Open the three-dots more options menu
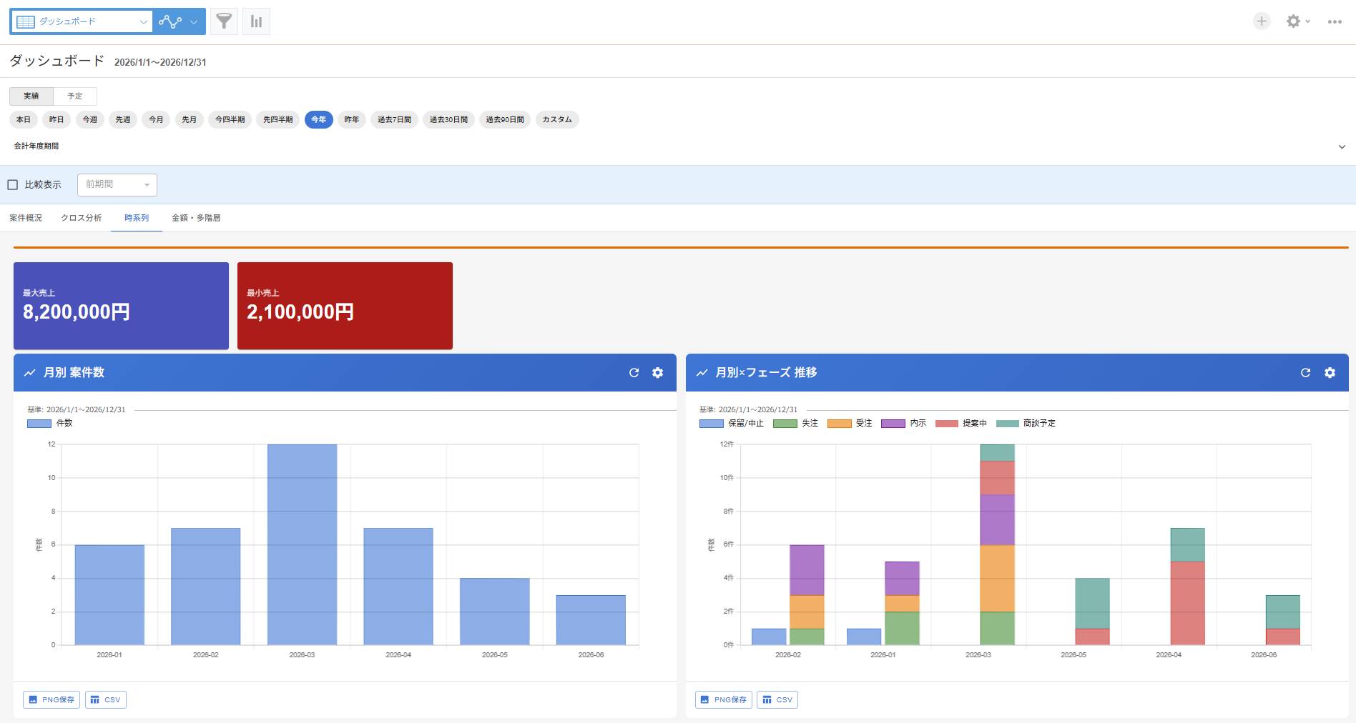Screen dimensions: 1356x723 pos(1335,21)
